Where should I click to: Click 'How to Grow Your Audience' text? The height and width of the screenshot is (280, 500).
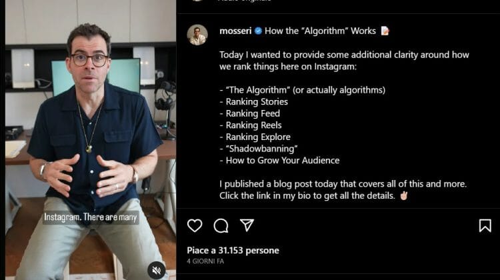(283, 161)
